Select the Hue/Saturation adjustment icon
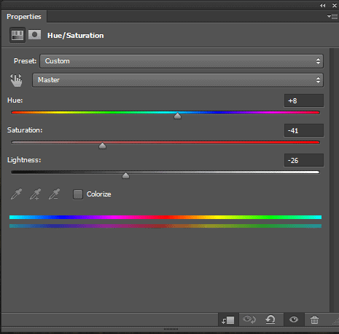The height and width of the screenshot is (334, 339). 17,35
